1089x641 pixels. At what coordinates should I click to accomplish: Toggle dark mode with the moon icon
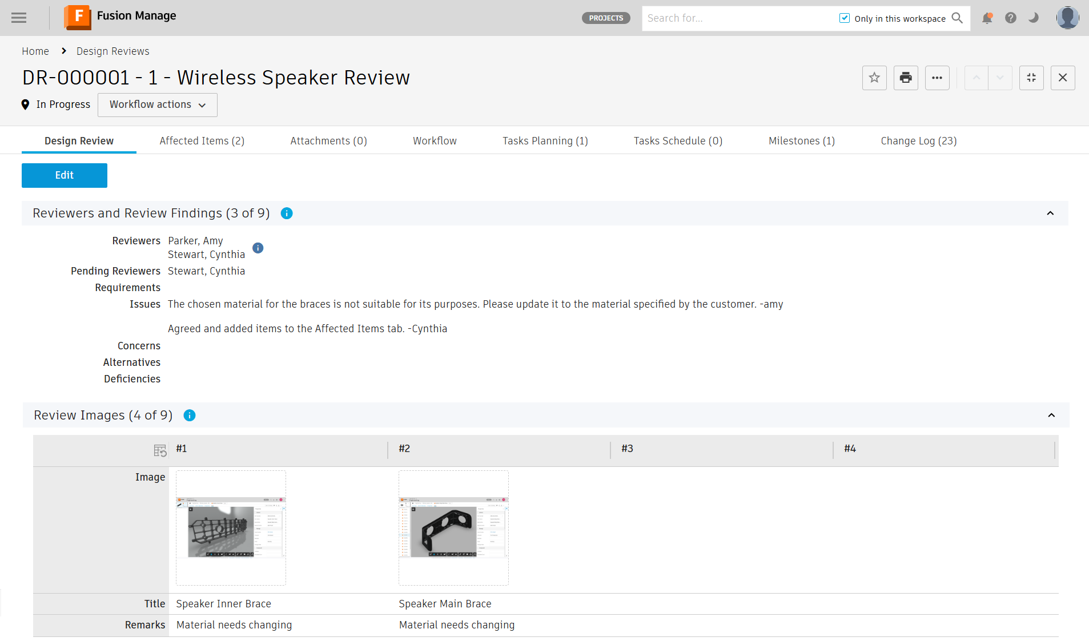pyautogui.click(x=1033, y=18)
